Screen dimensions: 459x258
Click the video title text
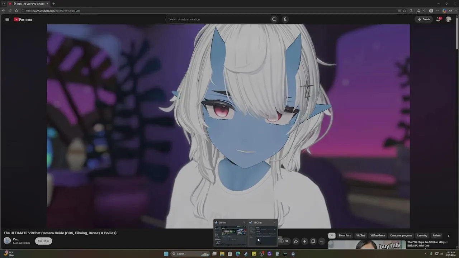[x=60, y=233]
